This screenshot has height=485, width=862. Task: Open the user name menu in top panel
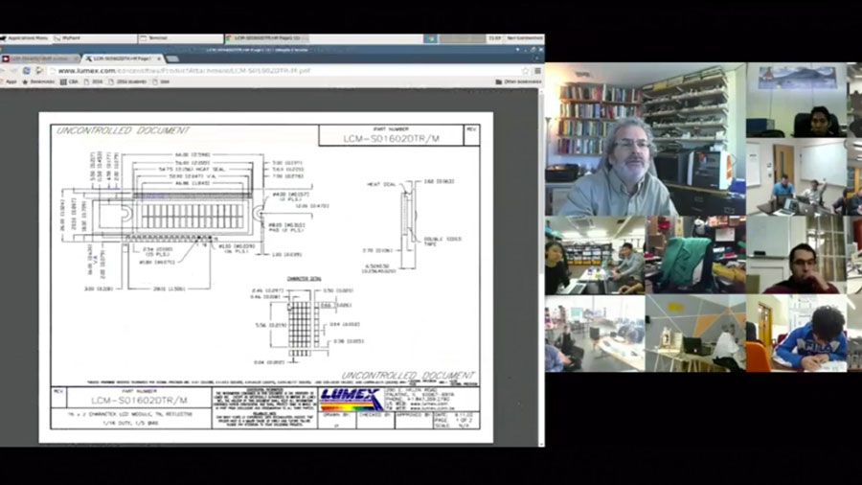click(524, 38)
